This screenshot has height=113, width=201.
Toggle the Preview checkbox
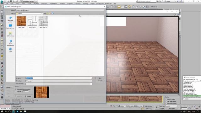pyautogui.click(x=26, y=96)
